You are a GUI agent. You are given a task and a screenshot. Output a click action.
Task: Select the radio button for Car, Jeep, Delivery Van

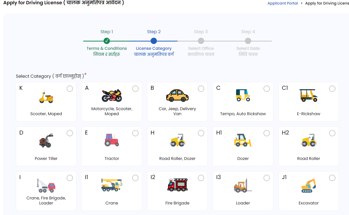pos(201,89)
